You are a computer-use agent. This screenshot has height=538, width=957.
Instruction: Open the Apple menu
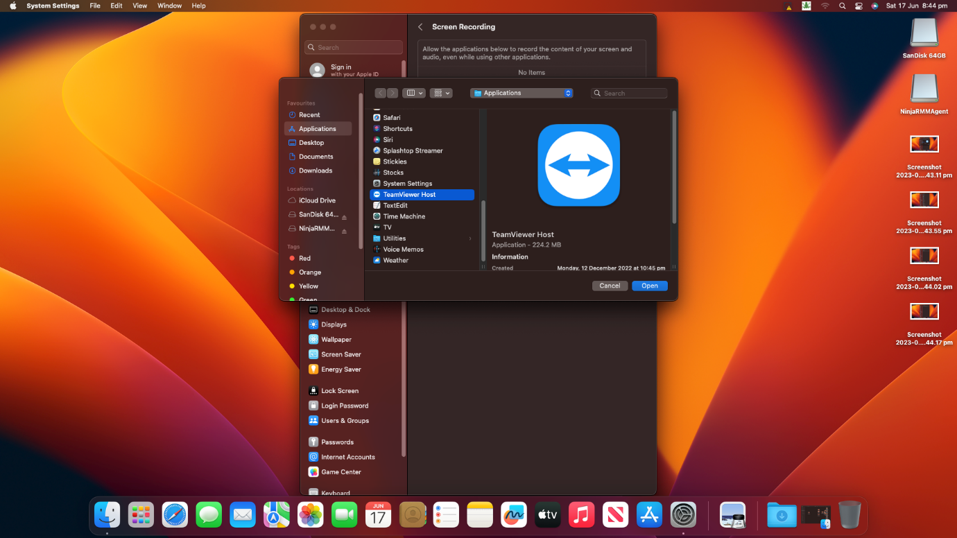point(13,6)
